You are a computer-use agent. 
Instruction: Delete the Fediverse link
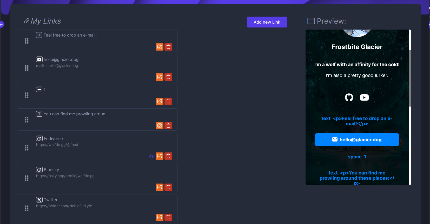[x=168, y=156]
